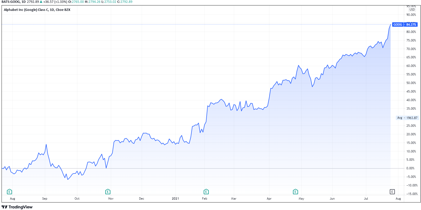The image size is (421, 210).
Task: Click the 80.00% axis label
Action: [411, 32]
